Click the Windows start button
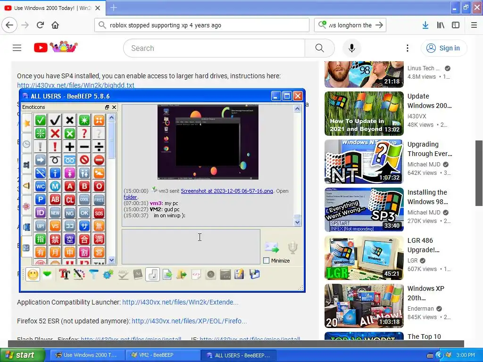 23,355
